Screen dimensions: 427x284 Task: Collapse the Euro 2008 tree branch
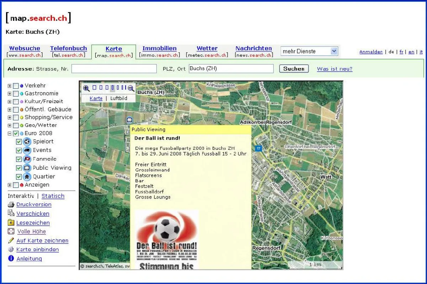(x=9, y=133)
